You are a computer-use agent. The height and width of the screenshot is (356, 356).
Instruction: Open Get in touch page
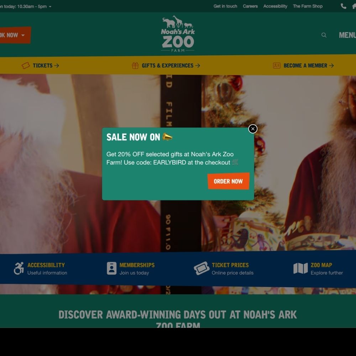[x=225, y=6]
